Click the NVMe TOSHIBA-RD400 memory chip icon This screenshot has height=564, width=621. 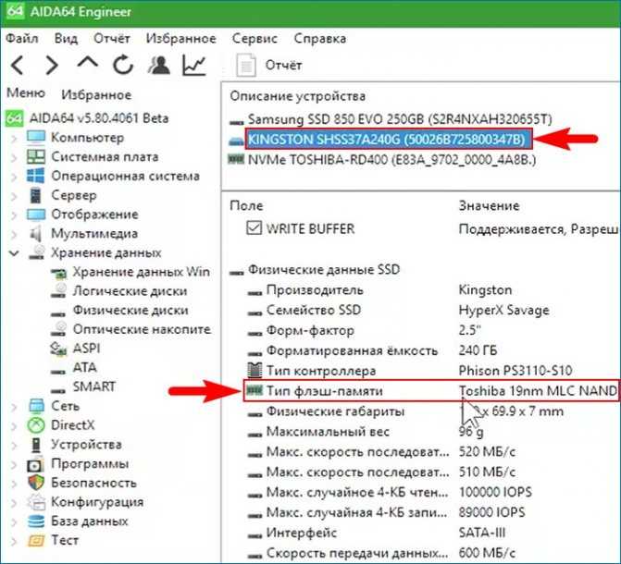(x=236, y=160)
